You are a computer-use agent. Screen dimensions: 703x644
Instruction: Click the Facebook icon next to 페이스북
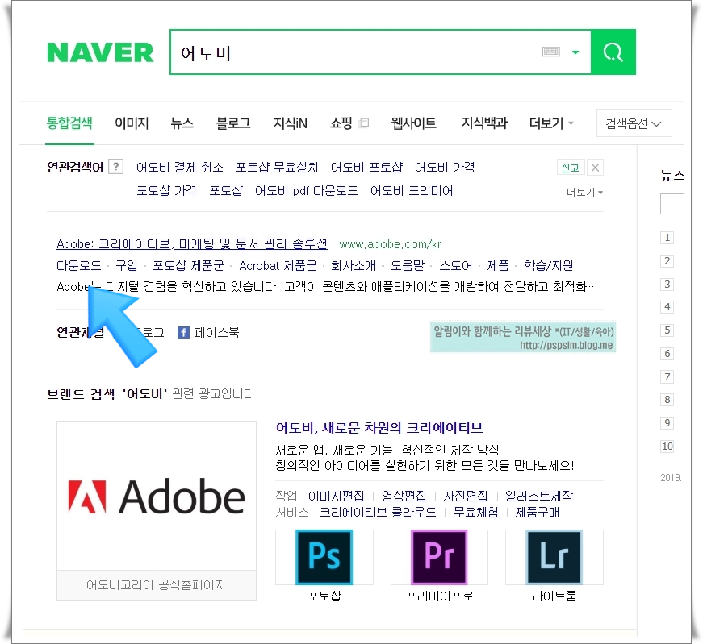tap(183, 332)
